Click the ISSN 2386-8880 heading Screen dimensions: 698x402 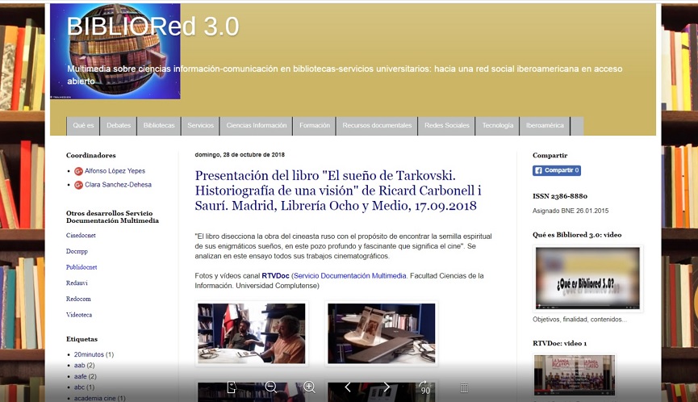point(559,196)
